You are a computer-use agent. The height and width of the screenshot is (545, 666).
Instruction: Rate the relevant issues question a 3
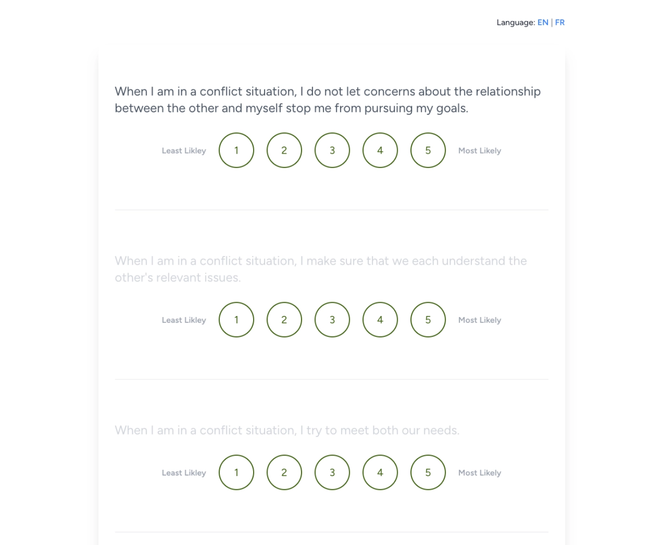point(332,320)
